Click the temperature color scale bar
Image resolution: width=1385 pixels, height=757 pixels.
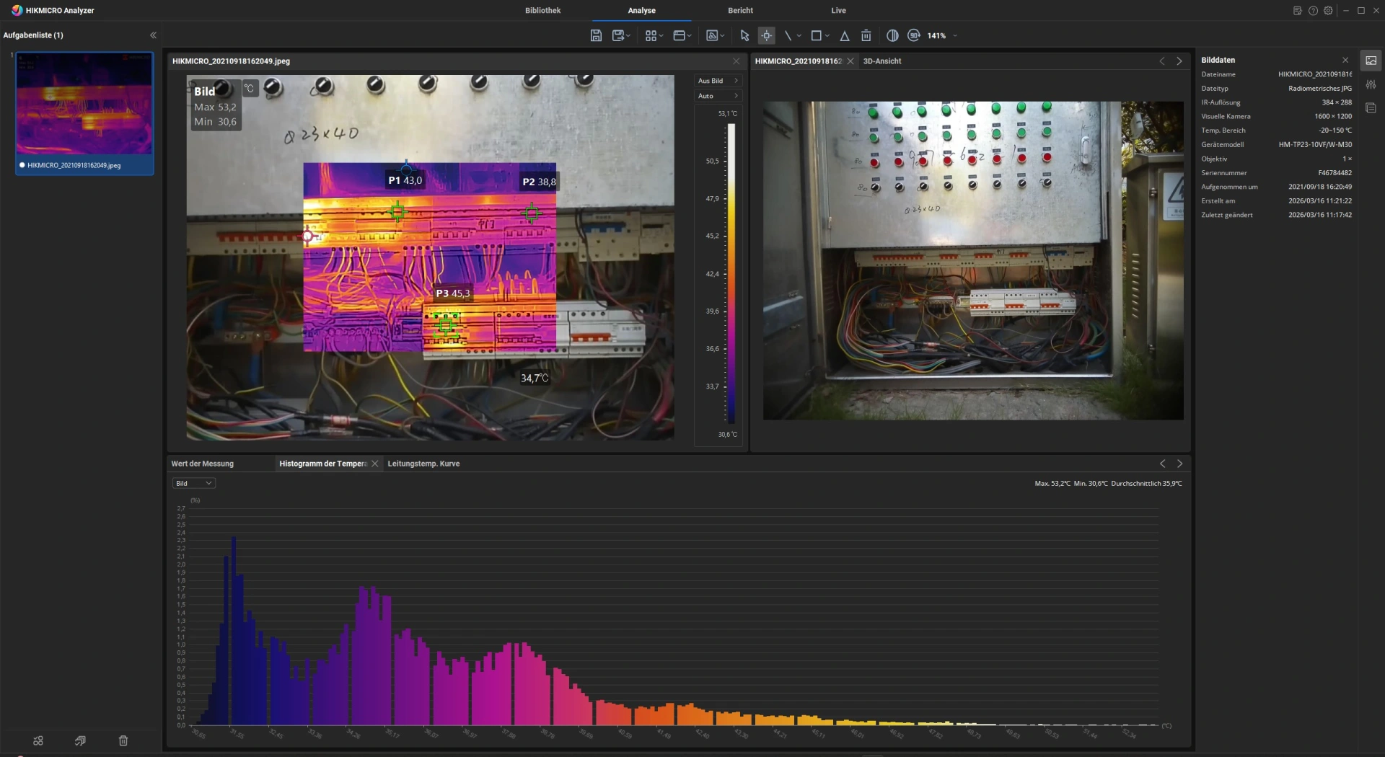(731, 274)
